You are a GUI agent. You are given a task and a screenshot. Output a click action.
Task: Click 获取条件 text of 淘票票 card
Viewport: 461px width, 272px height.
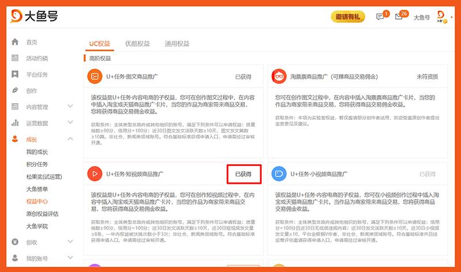pos(357,120)
